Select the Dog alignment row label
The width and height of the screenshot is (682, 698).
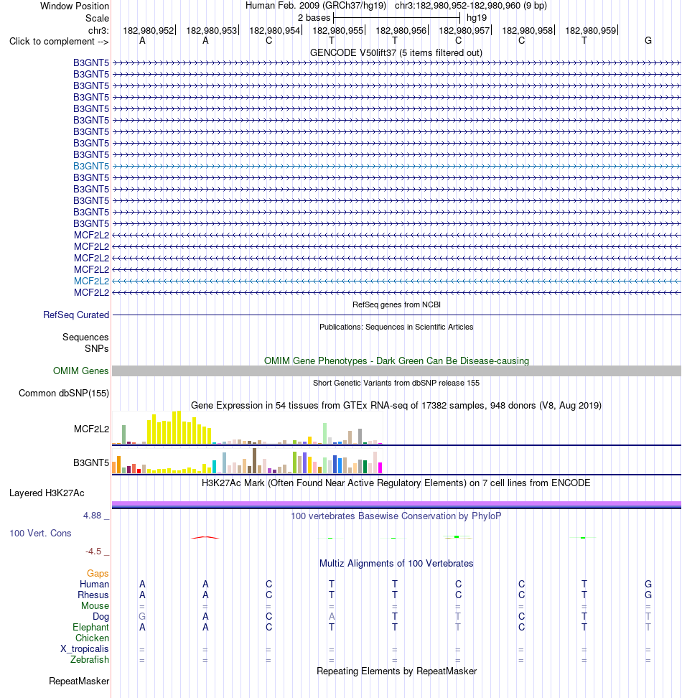(x=101, y=616)
